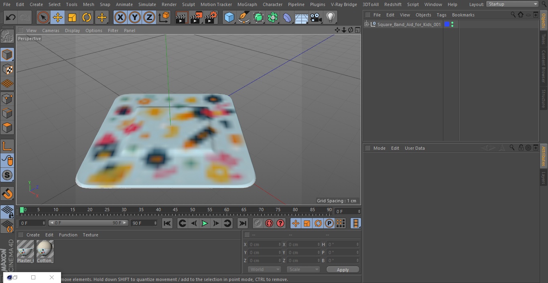Go to end of animation
Screen dimensions: 548x283
[243, 223]
